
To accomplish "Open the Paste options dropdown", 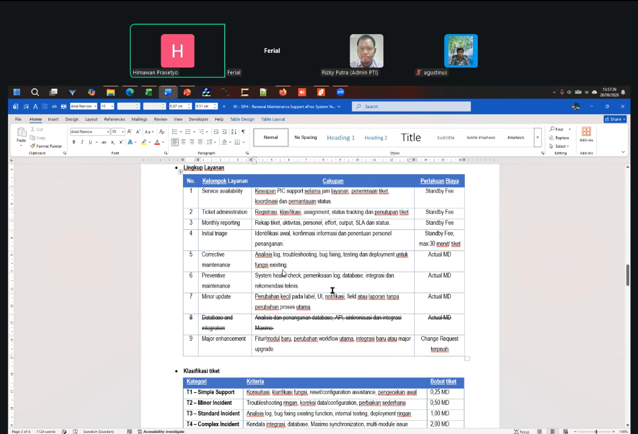I will [21, 146].
